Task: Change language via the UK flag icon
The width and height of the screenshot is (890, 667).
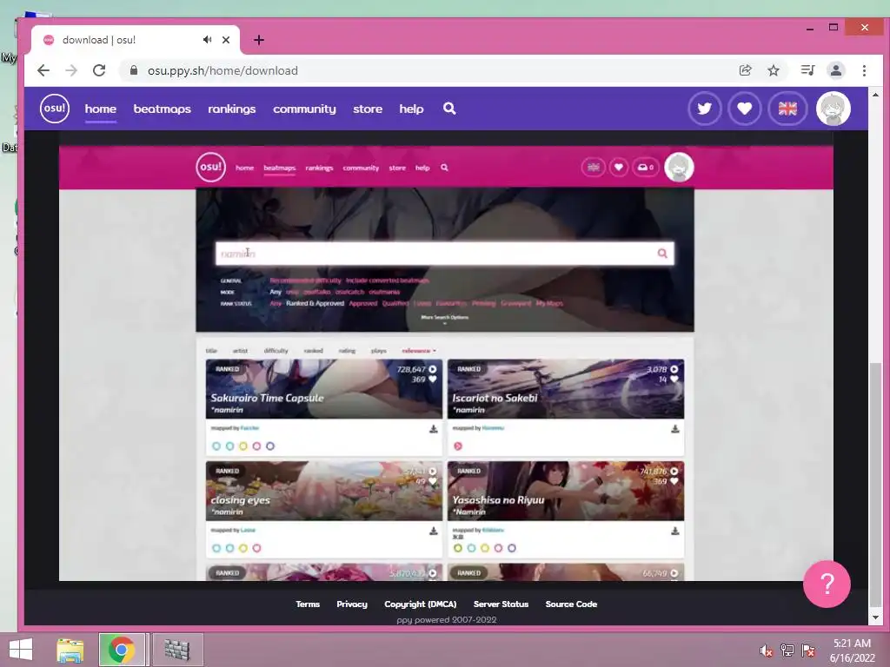Action: tap(787, 109)
